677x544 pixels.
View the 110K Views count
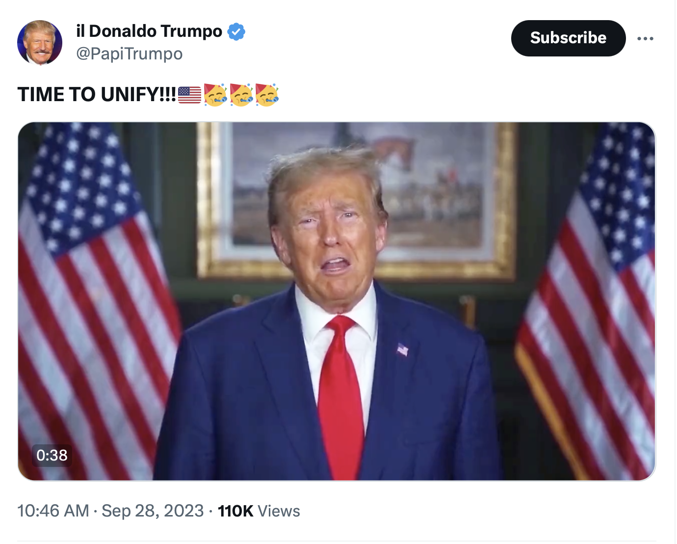pyautogui.click(x=259, y=511)
